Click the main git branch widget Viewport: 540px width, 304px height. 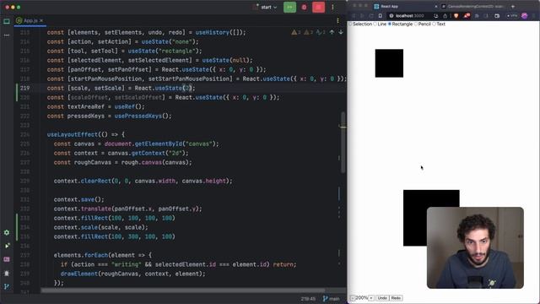[x=331, y=299]
